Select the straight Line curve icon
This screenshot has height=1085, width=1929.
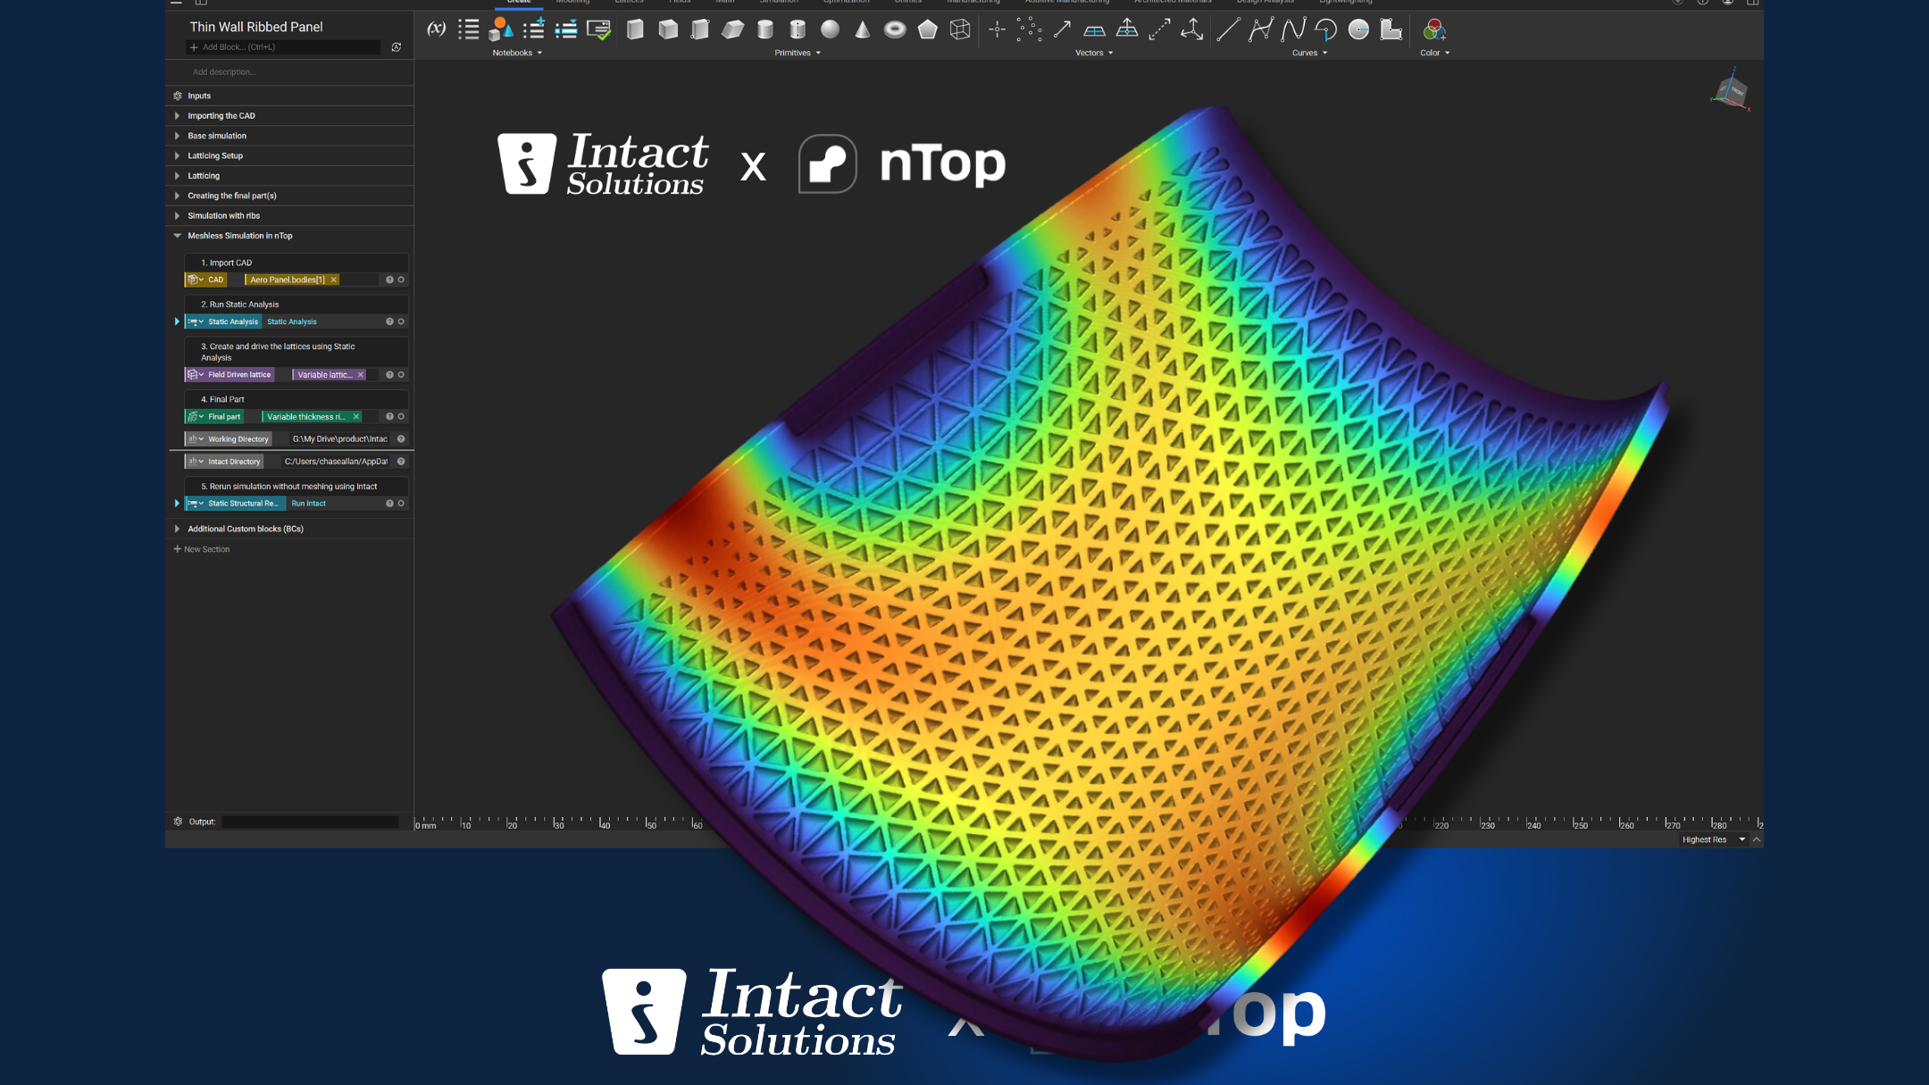1229,29
